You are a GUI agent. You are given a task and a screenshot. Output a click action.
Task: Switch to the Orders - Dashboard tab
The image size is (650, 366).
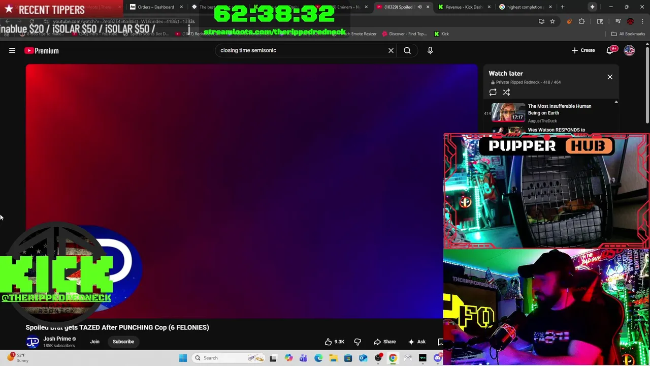155,7
